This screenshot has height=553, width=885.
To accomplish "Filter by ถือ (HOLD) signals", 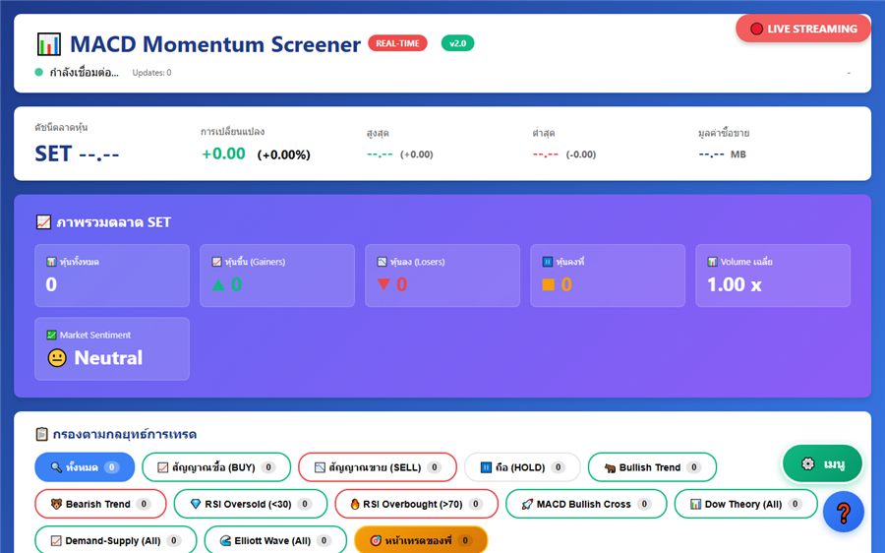I will coord(522,467).
